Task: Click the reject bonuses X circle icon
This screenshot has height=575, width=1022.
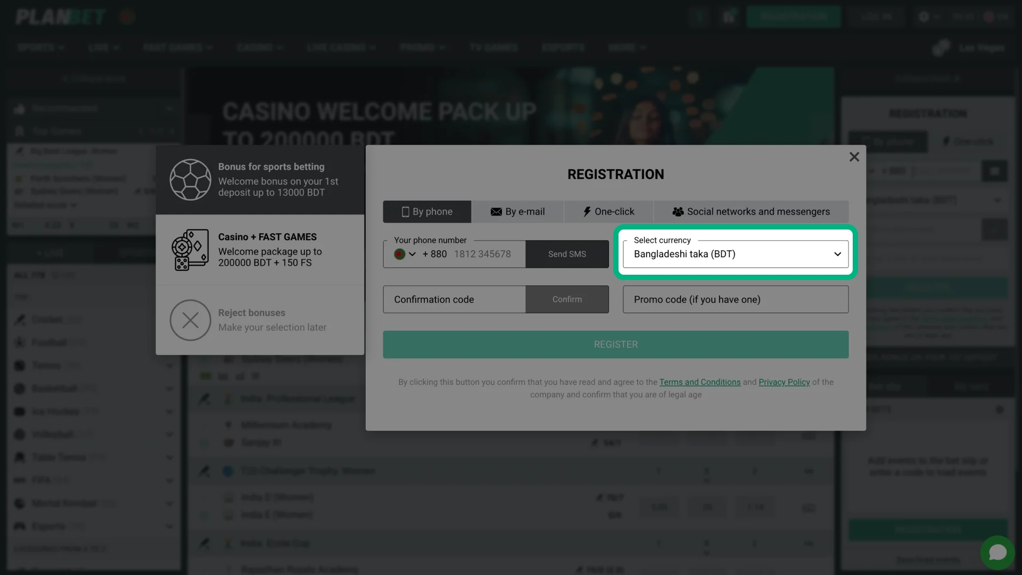Action: pos(191,320)
